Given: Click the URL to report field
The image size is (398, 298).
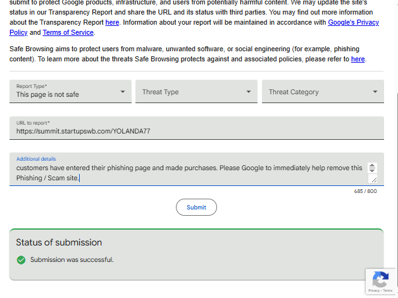Looking at the screenshot, I should (x=196, y=128).
